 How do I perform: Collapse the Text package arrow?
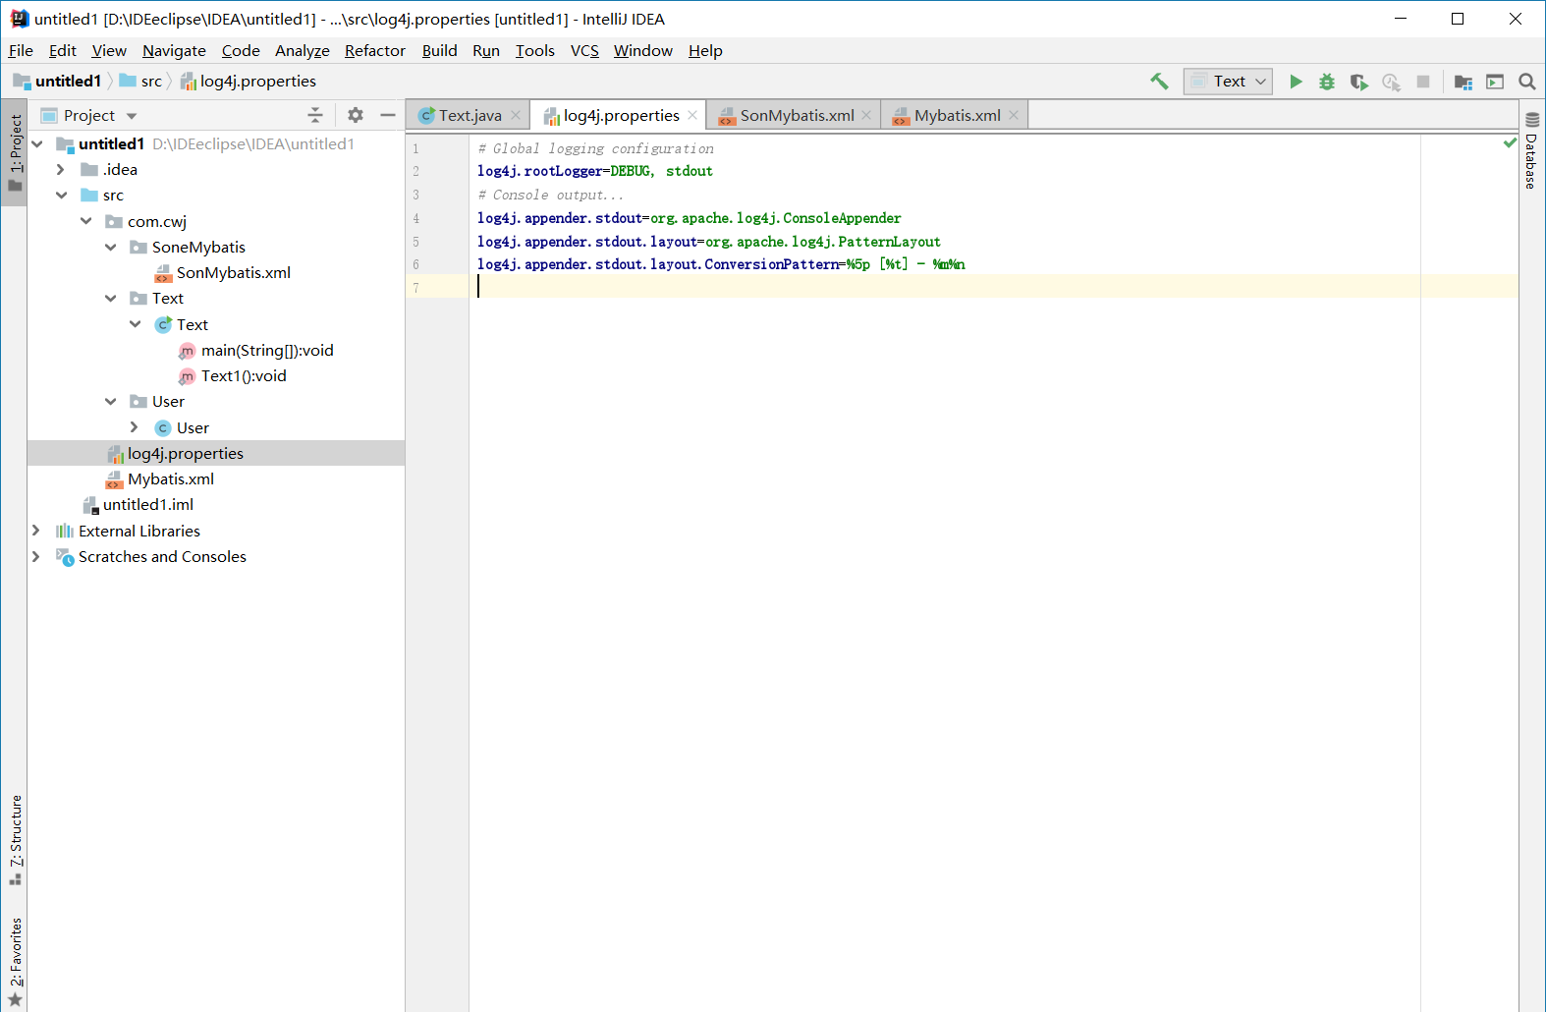pos(111,299)
